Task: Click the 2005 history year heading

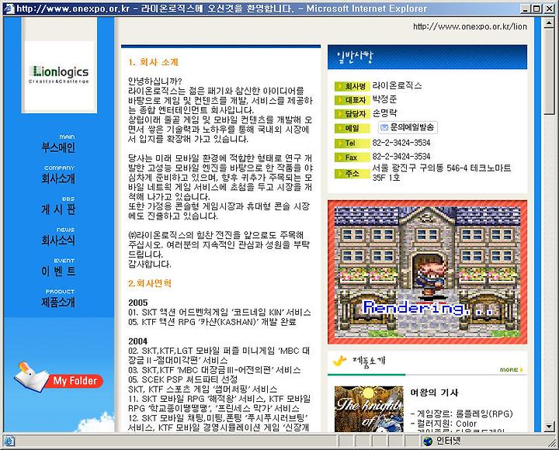Action: 138,303
